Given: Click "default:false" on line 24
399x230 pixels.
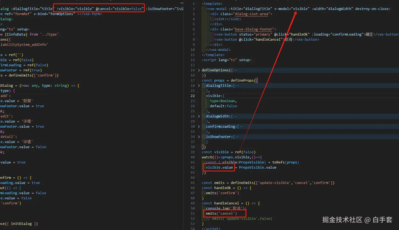Looking at the screenshot, I should tap(224, 106).
